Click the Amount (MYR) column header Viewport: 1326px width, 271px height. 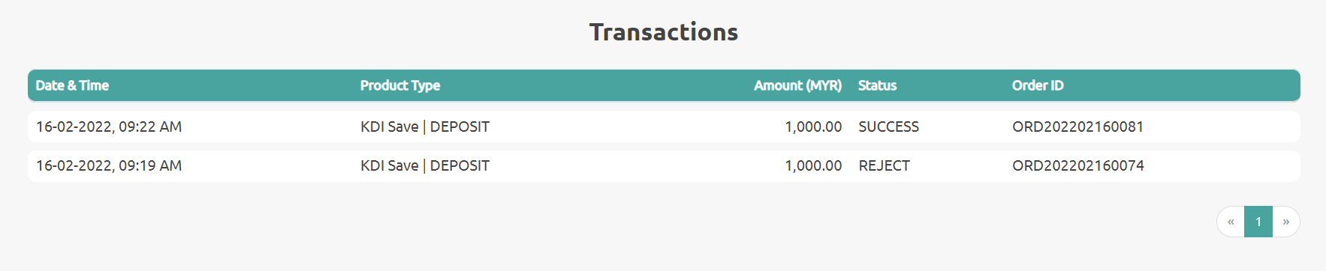[x=797, y=85]
